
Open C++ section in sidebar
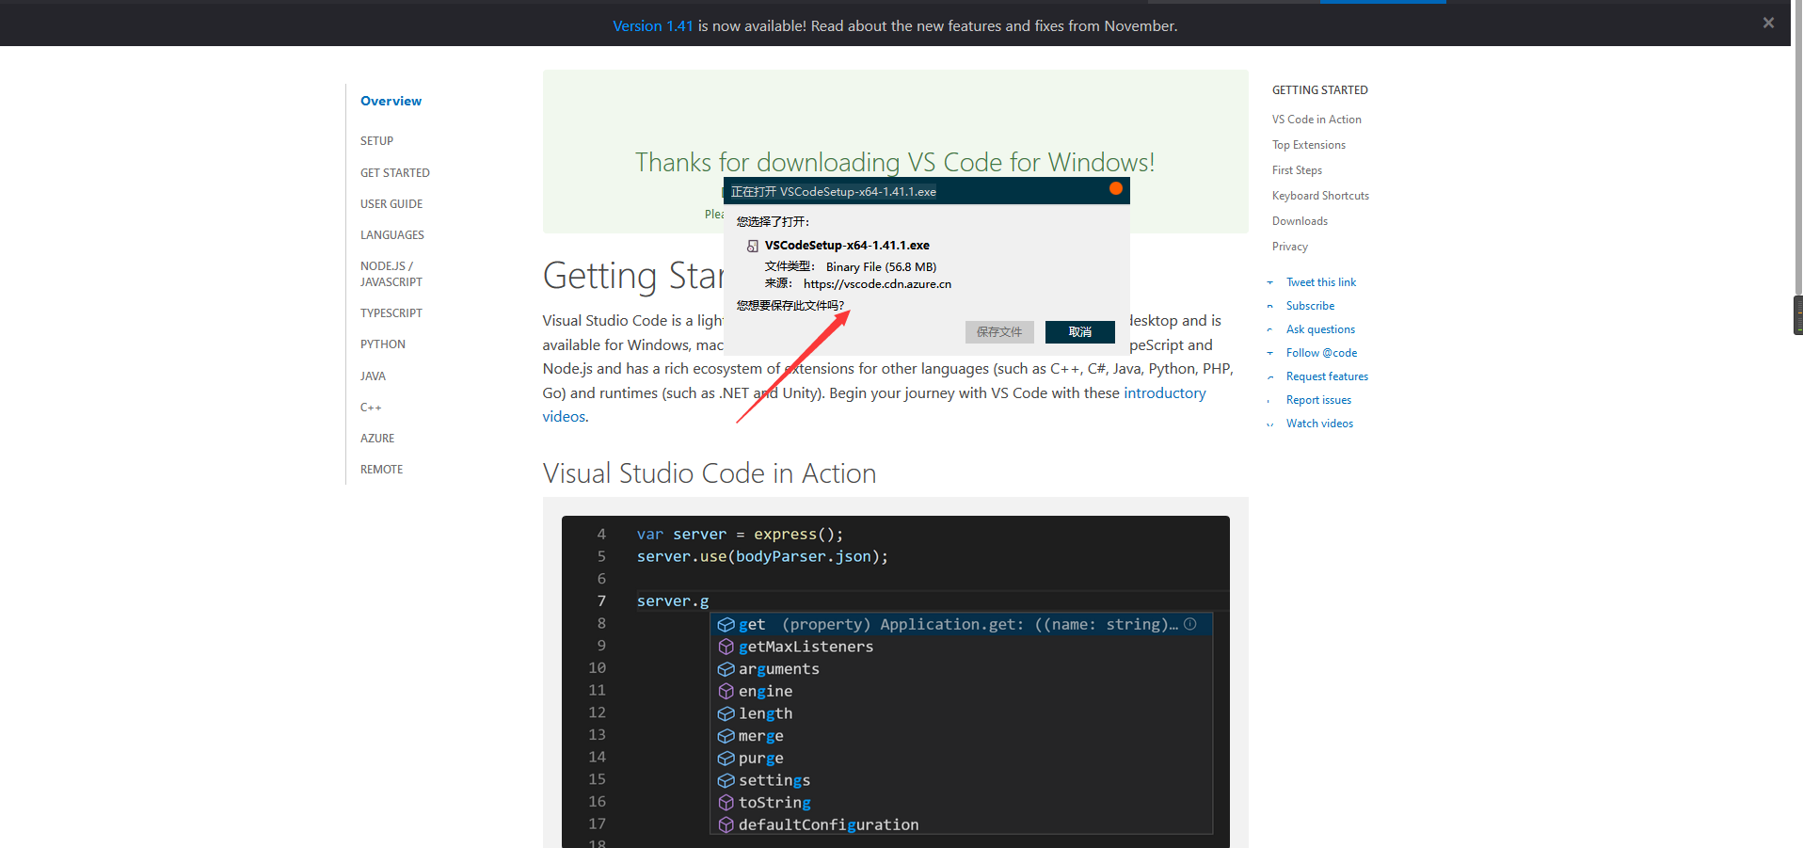(371, 408)
